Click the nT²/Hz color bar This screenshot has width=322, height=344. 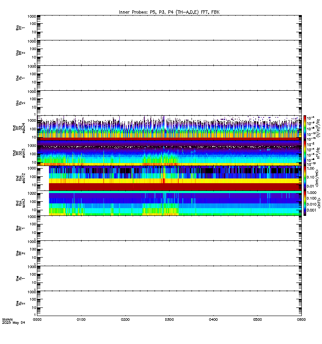click(305, 153)
